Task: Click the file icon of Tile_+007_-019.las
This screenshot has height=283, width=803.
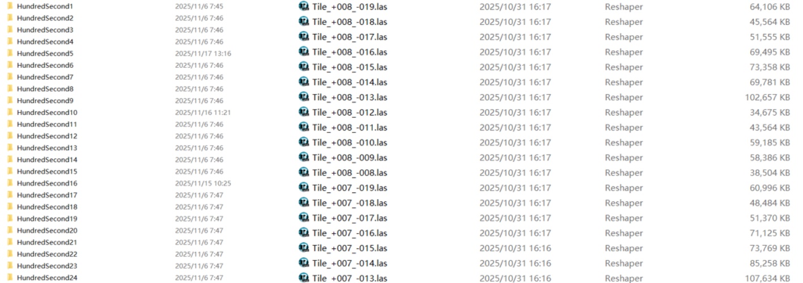Action: click(304, 187)
